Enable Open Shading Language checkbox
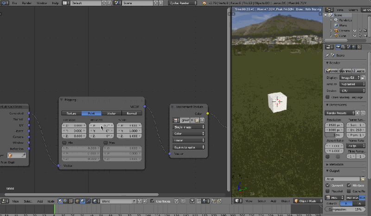The height and width of the screenshot is (216, 371). (327, 97)
